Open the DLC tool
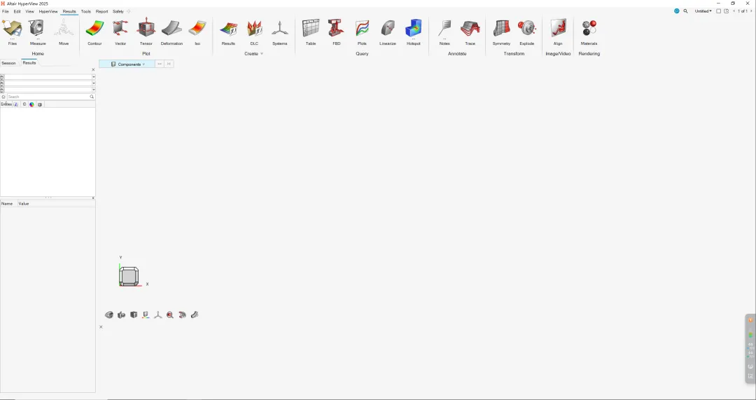The height and width of the screenshot is (400, 756). pos(254,29)
